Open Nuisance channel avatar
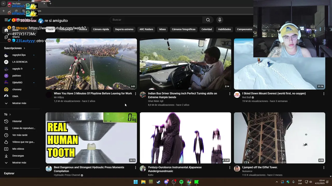This screenshot has height=186, width=332. tap(237, 169)
